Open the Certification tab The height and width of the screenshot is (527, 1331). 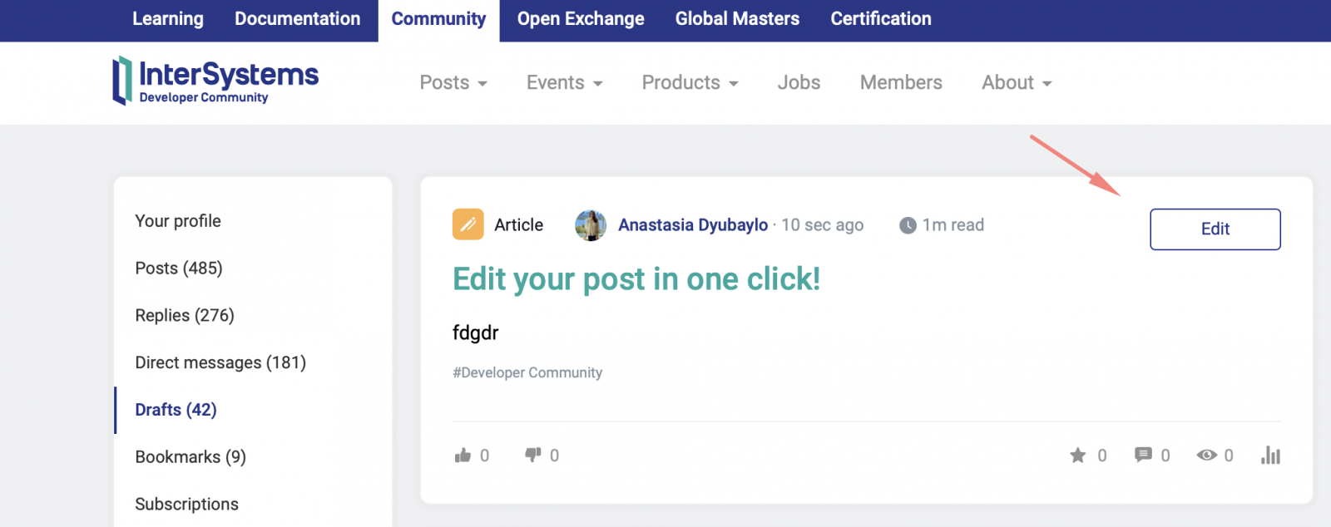pyautogui.click(x=881, y=19)
